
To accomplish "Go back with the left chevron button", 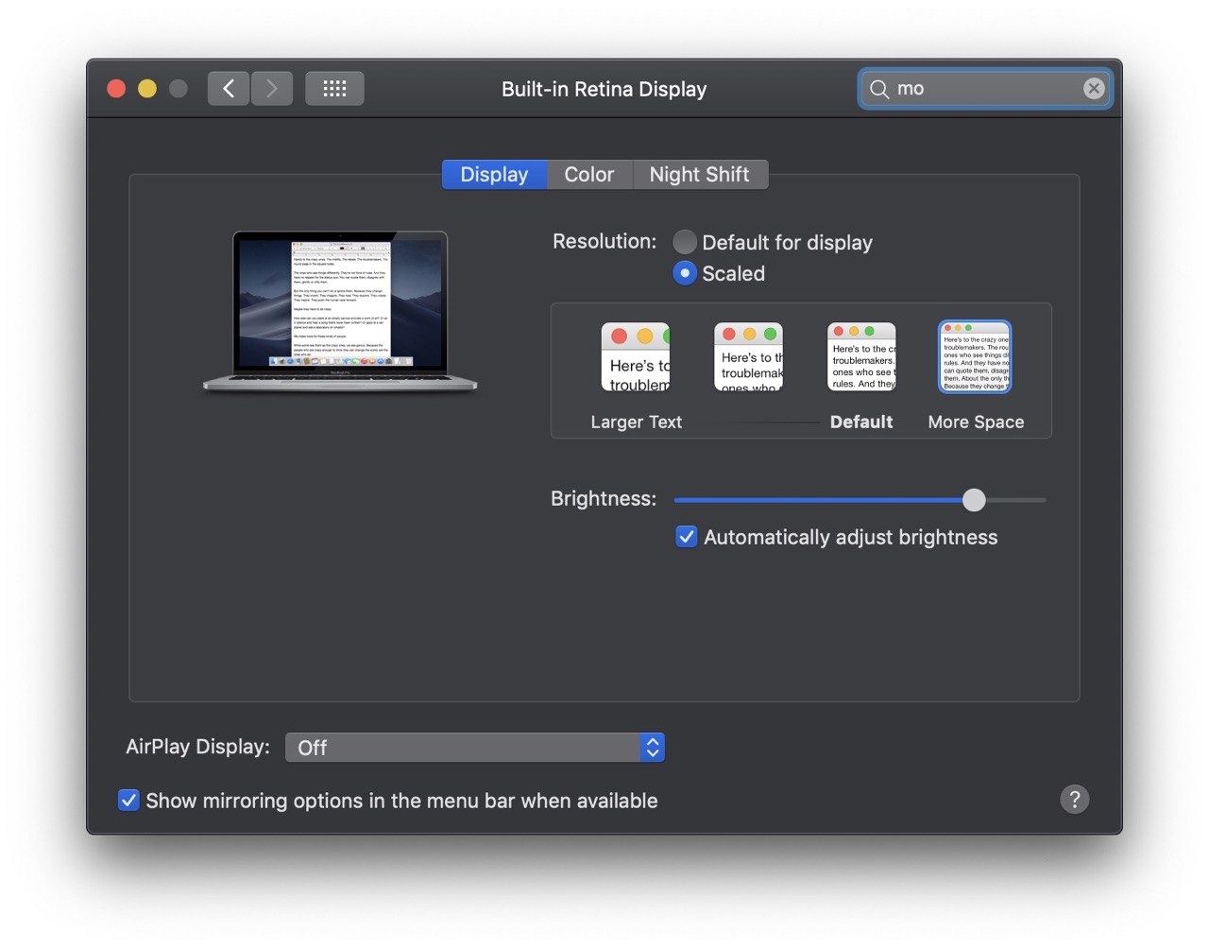I will tap(229, 89).
